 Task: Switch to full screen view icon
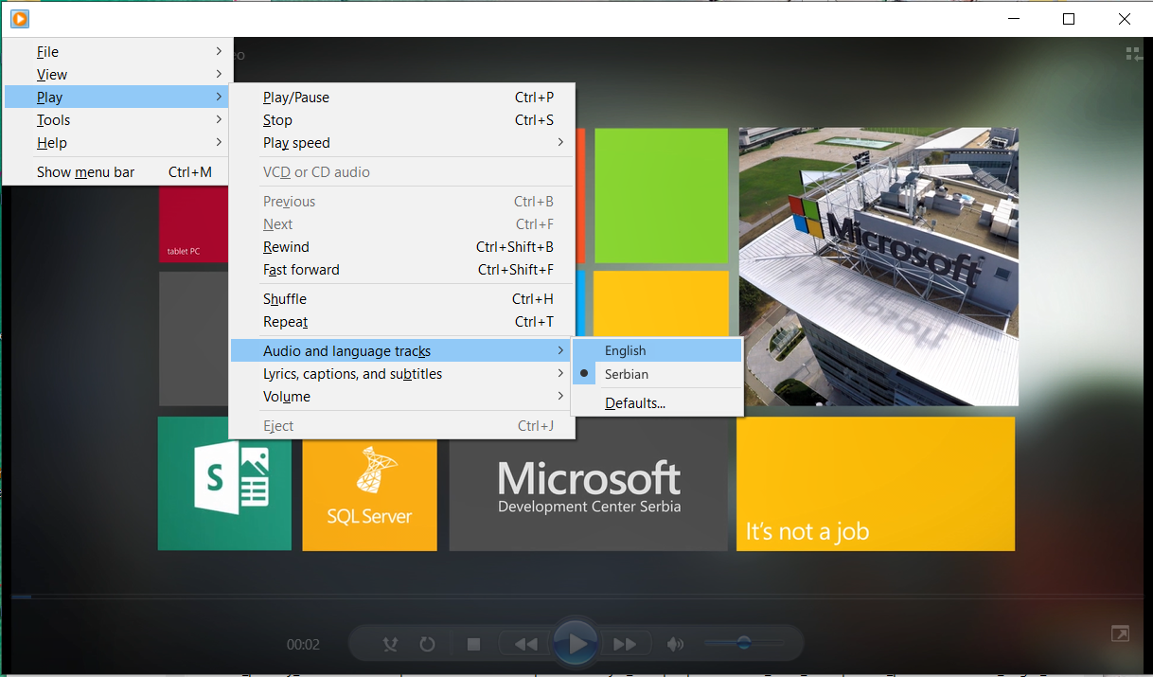[x=1120, y=633]
